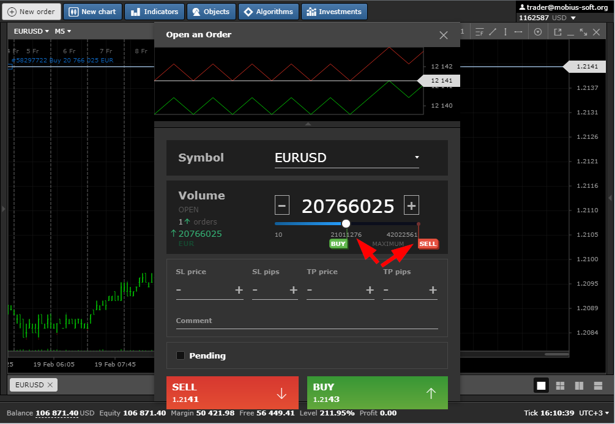Increase TP price with plus
Screen dimensions: 615x424
click(370, 290)
